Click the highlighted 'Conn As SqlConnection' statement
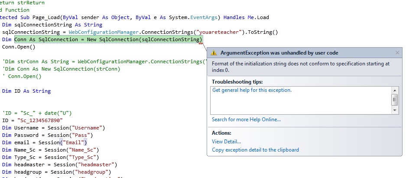This screenshot has height=178, width=406. pyautogui.click(x=108, y=39)
